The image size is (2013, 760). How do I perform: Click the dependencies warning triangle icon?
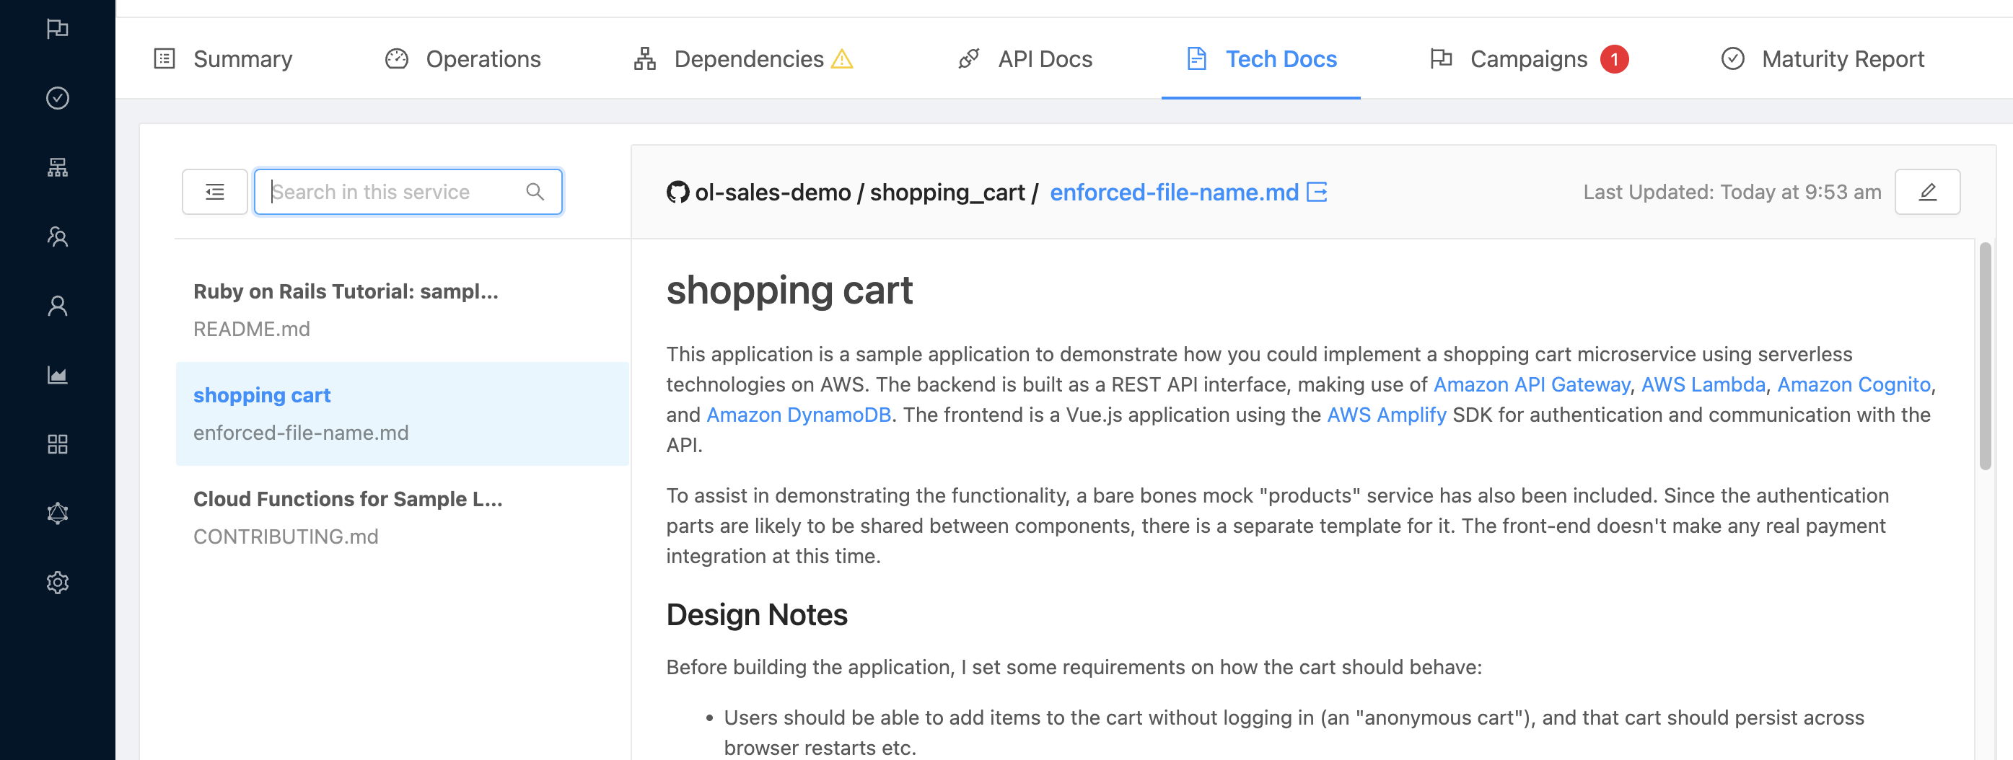pyautogui.click(x=841, y=58)
